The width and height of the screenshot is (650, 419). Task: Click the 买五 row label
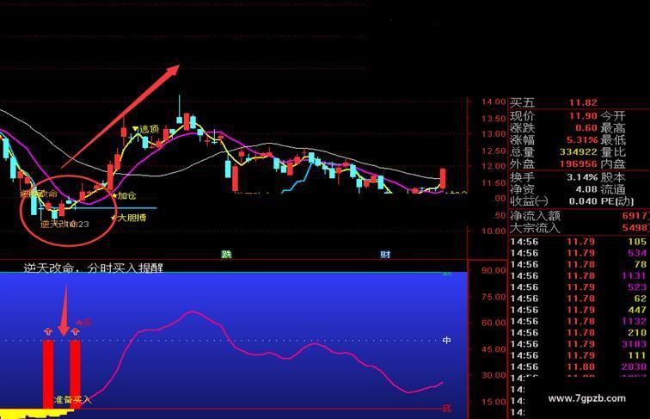(x=523, y=103)
